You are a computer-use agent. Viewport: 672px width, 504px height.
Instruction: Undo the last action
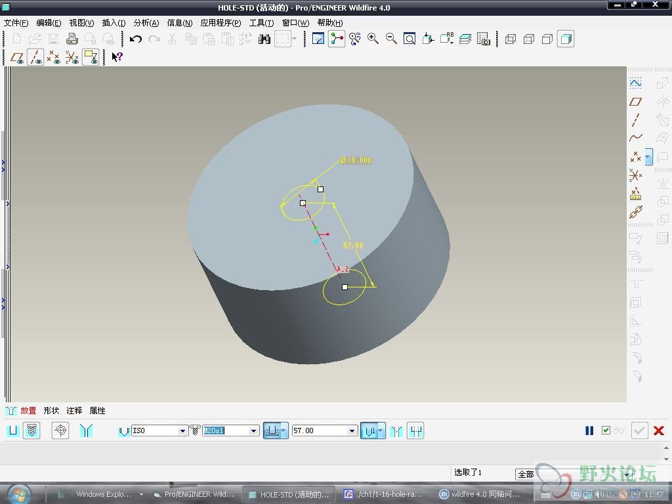136,39
